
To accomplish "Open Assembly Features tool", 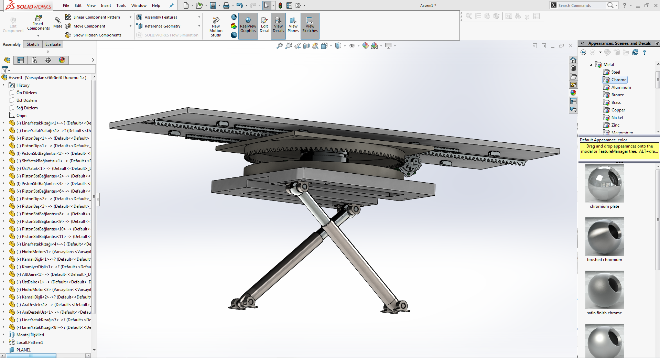I will coord(157,17).
